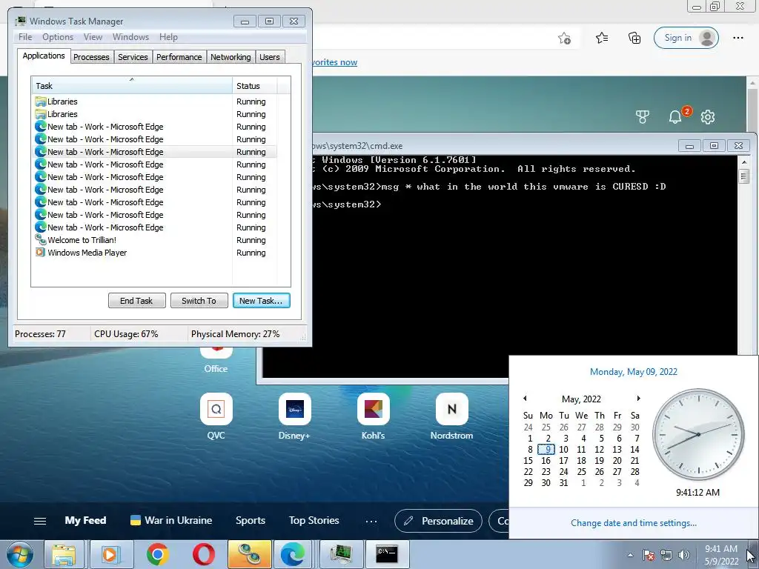Sort the list by Status column header
This screenshot has height=569, width=759.
(x=255, y=86)
